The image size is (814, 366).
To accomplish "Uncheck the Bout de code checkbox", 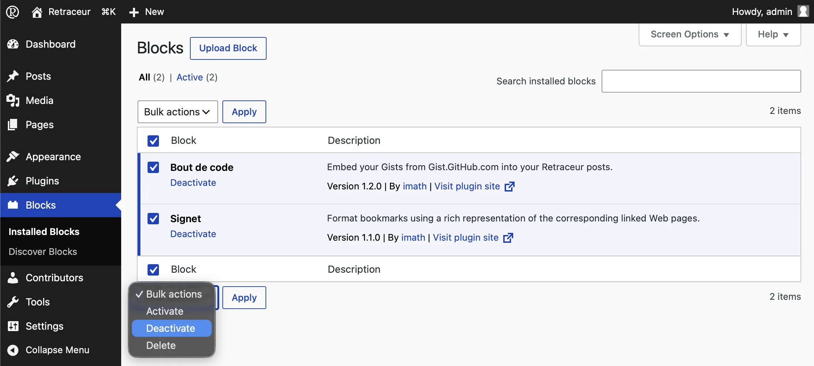I will [153, 167].
